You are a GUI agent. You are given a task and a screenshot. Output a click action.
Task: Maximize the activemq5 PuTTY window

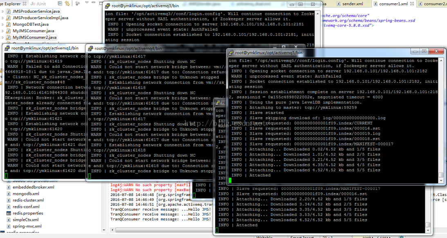coord(424,51)
